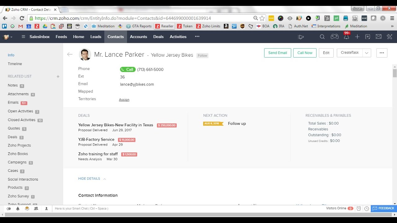397x223 pixels.
Task: Click the Assign territories link
Action: pyautogui.click(x=124, y=100)
